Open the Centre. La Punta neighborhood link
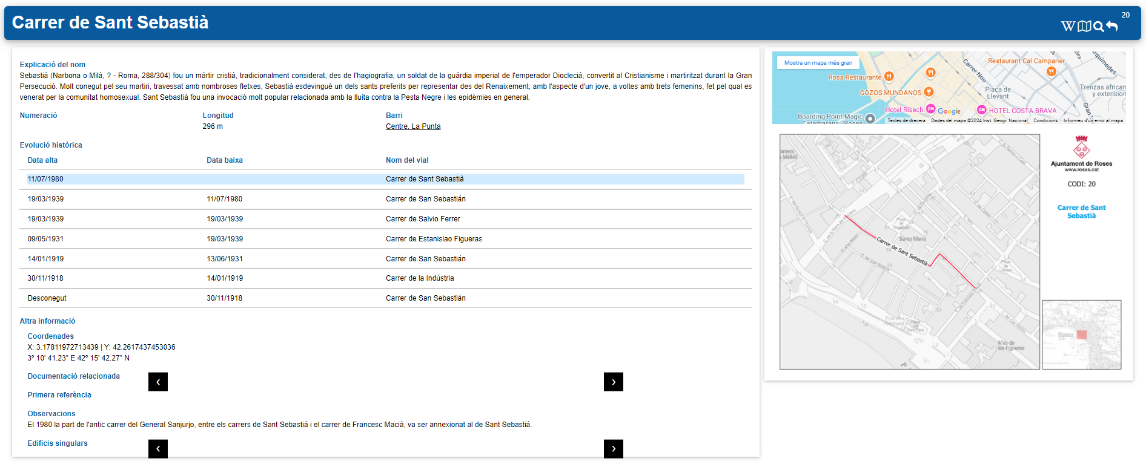 click(413, 126)
